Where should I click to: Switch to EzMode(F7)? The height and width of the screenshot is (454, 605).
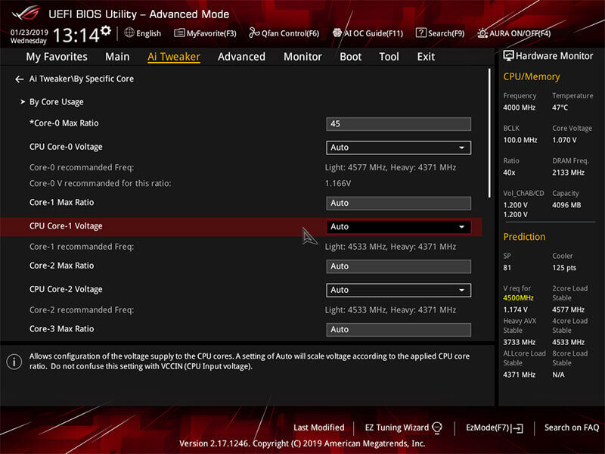(495, 428)
